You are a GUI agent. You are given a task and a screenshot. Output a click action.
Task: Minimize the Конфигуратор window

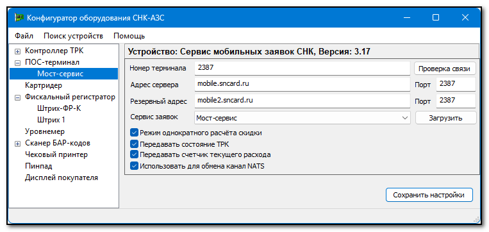(x=407, y=18)
